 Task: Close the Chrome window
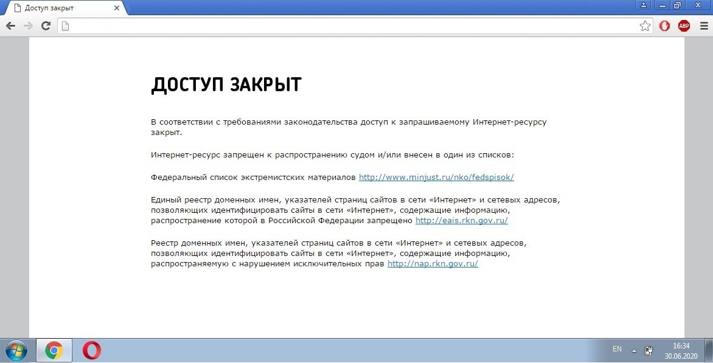(x=698, y=5)
